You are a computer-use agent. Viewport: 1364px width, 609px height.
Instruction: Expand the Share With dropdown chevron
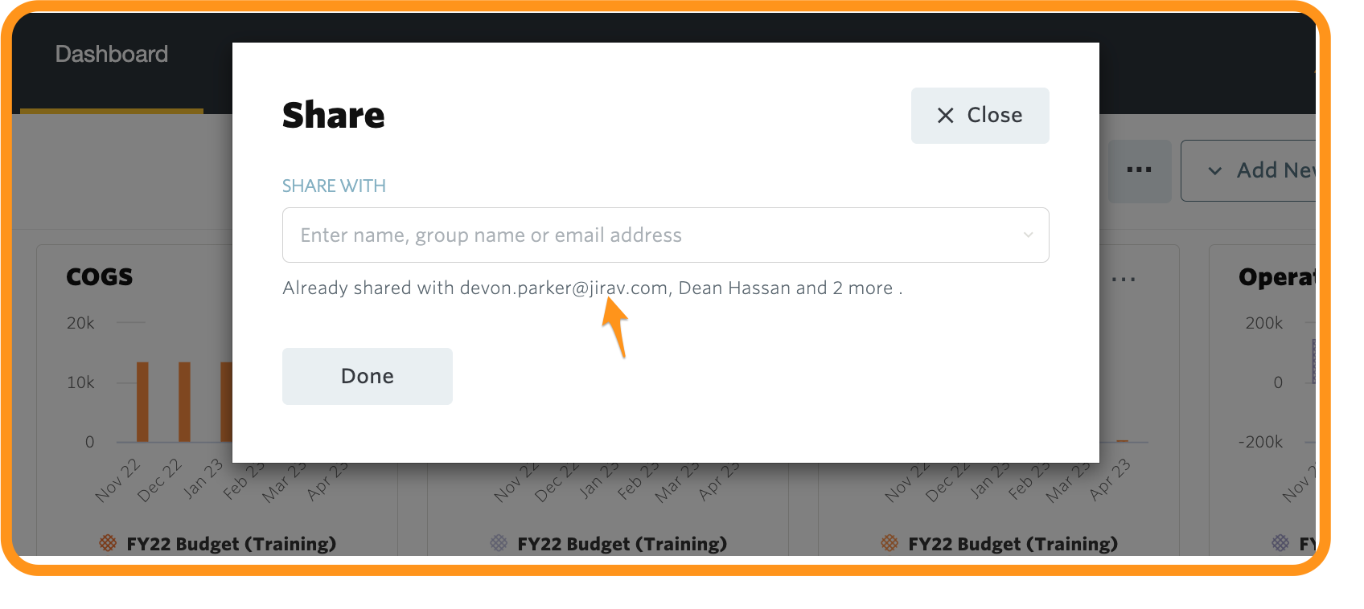1028,235
